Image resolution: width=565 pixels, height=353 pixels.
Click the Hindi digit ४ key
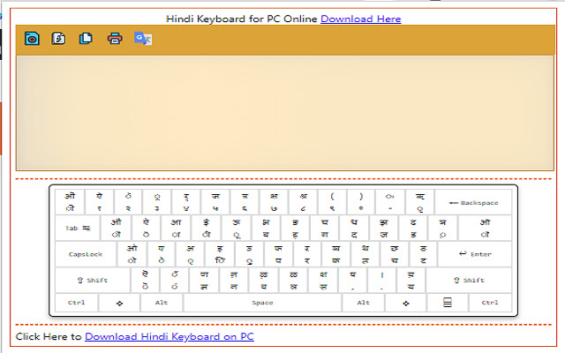[x=186, y=202]
